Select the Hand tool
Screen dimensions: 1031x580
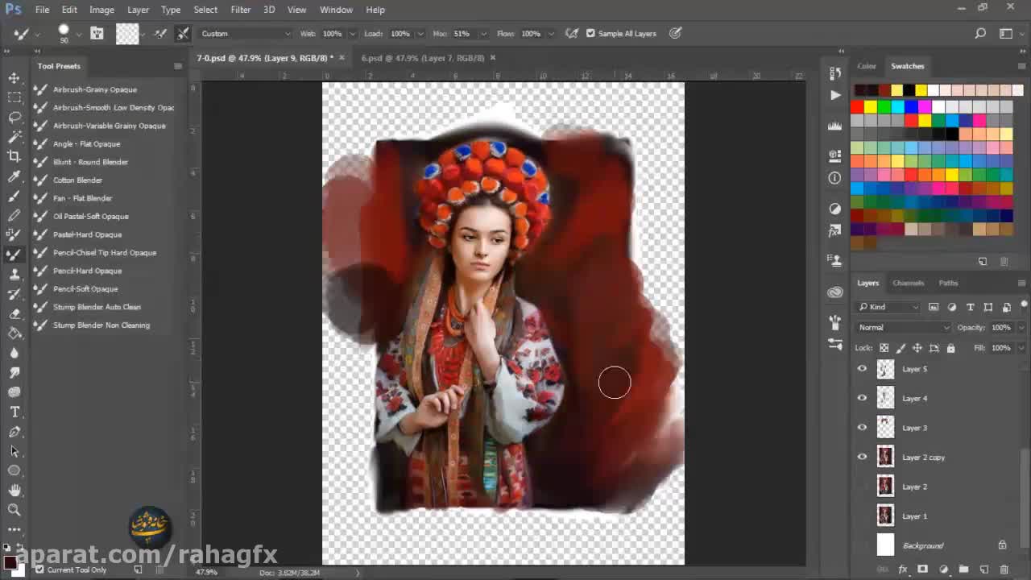pyautogui.click(x=14, y=490)
